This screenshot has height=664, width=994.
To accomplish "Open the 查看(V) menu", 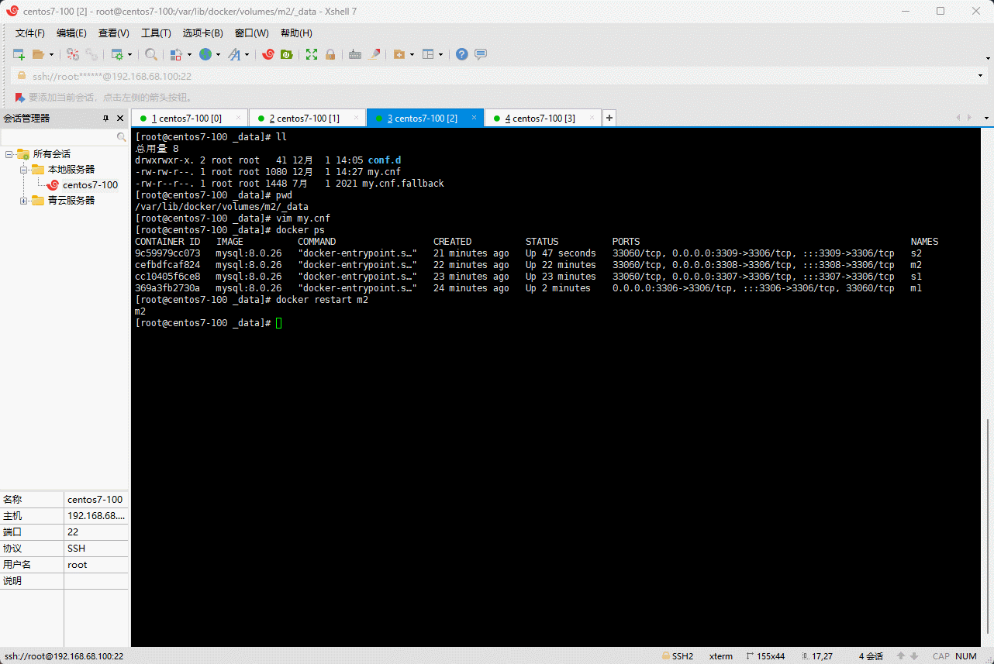I will (114, 33).
